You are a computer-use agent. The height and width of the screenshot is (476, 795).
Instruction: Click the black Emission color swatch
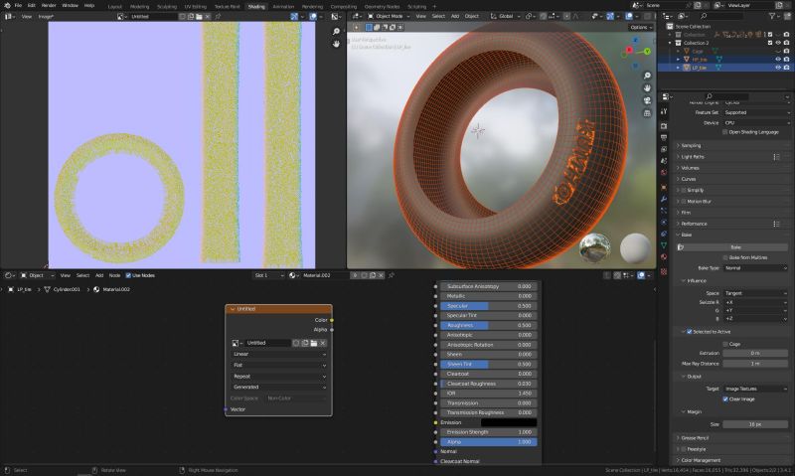(509, 422)
